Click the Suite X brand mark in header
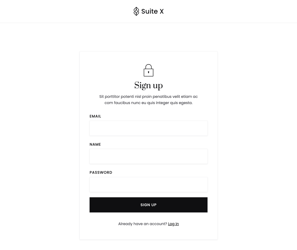297x250 pixels. point(148,11)
